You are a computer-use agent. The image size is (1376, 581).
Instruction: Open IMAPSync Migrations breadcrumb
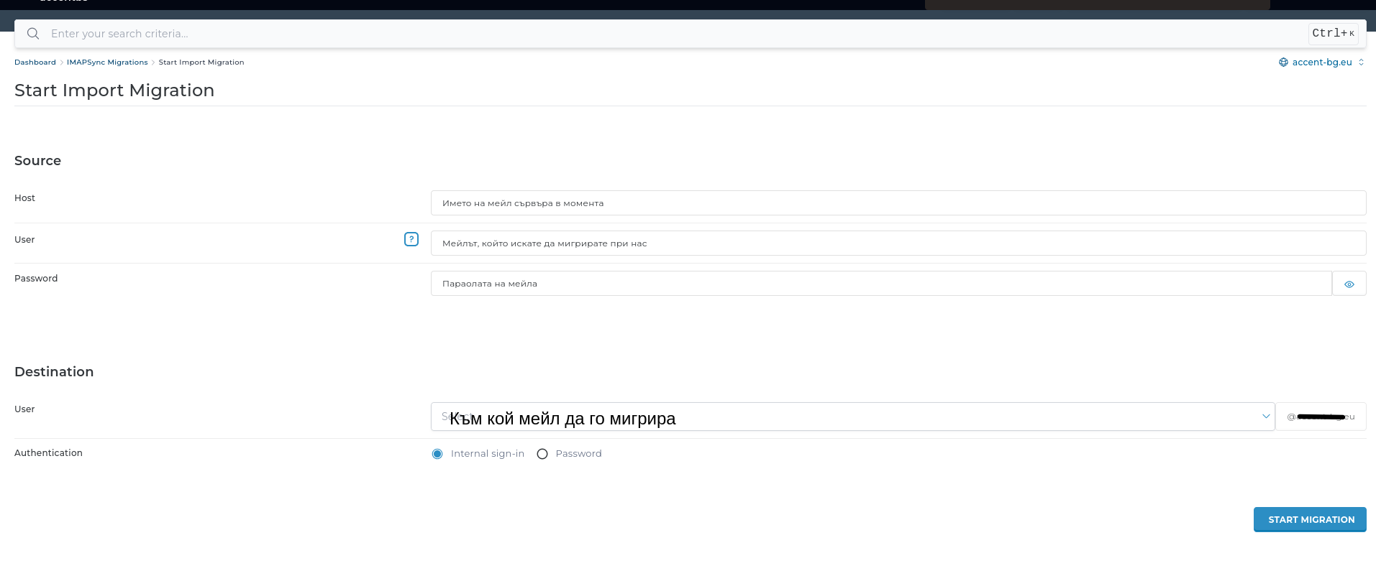107,62
